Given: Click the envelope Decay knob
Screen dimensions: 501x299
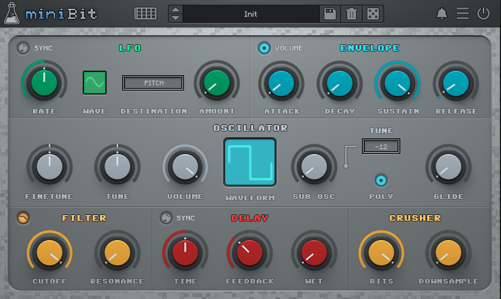Looking at the screenshot, I should [339, 84].
